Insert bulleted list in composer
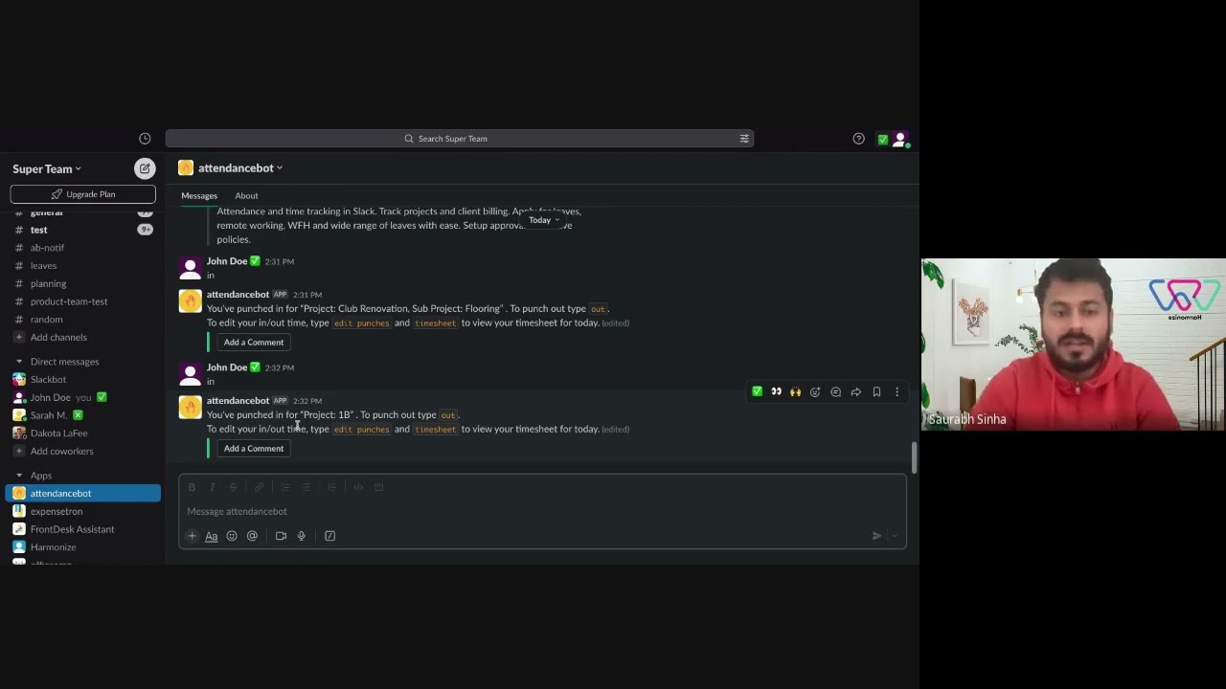The image size is (1226, 689). coord(306,487)
